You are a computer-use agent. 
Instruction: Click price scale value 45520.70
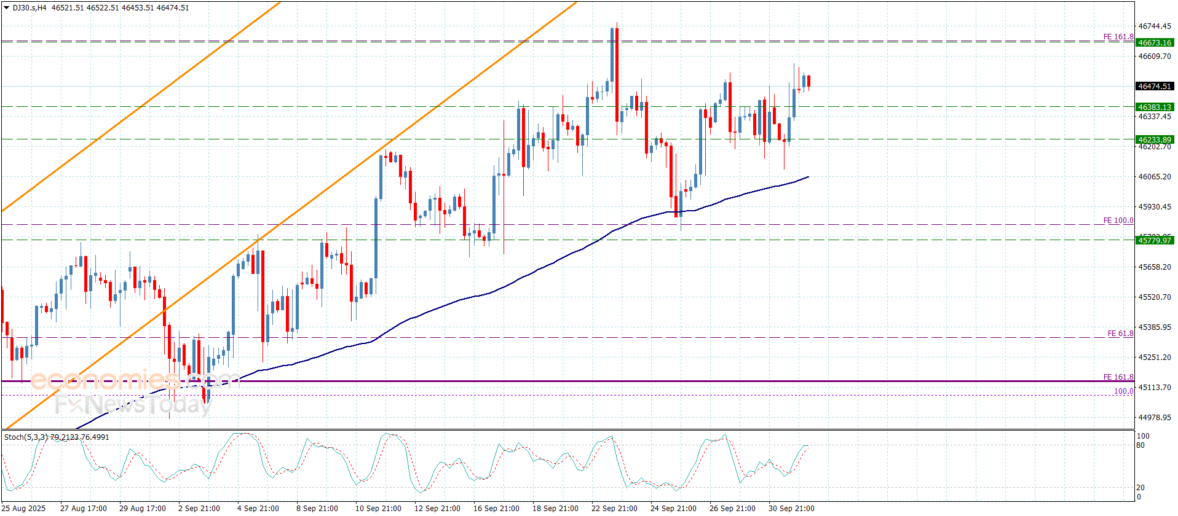pyautogui.click(x=1155, y=297)
